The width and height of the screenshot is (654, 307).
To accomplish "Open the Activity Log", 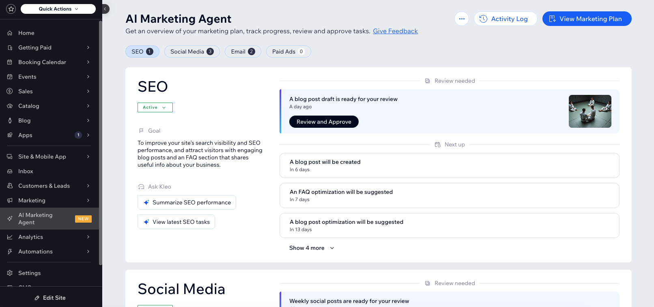I will 505,19.
